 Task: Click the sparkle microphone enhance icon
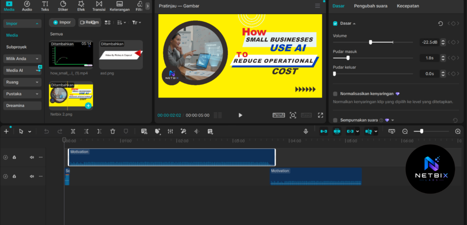pos(183,131)
